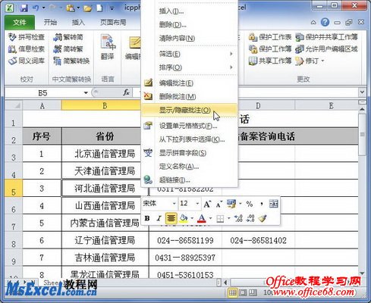The height and width of the screenshot is (303, 371).
Task: Choose 编辑批注(E) from context menu
Action: [x=189, y=83]
